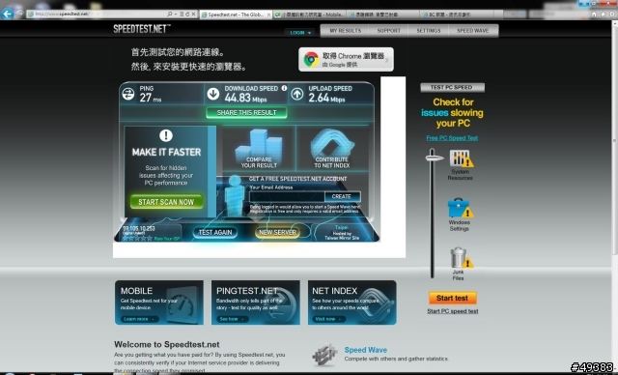Open the Free PC Speed Test link
618x375 pixels.
coord(452,138)
